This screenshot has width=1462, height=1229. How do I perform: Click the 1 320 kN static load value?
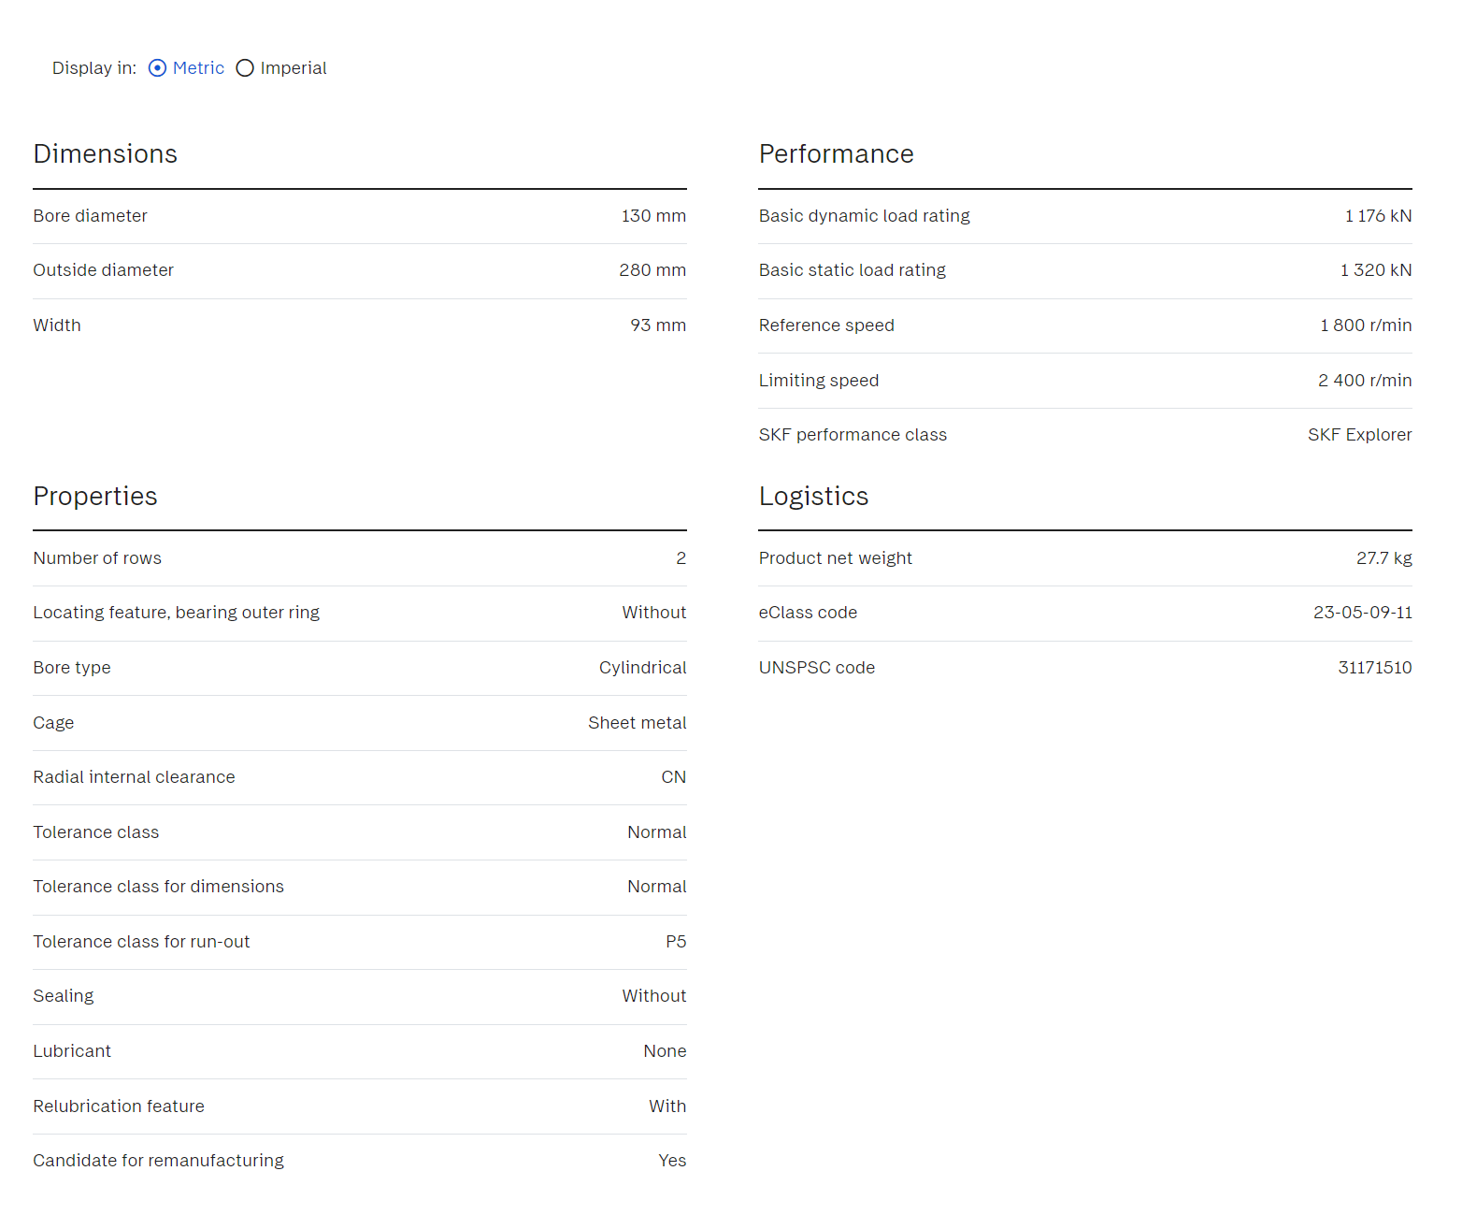coord(1375,270)
